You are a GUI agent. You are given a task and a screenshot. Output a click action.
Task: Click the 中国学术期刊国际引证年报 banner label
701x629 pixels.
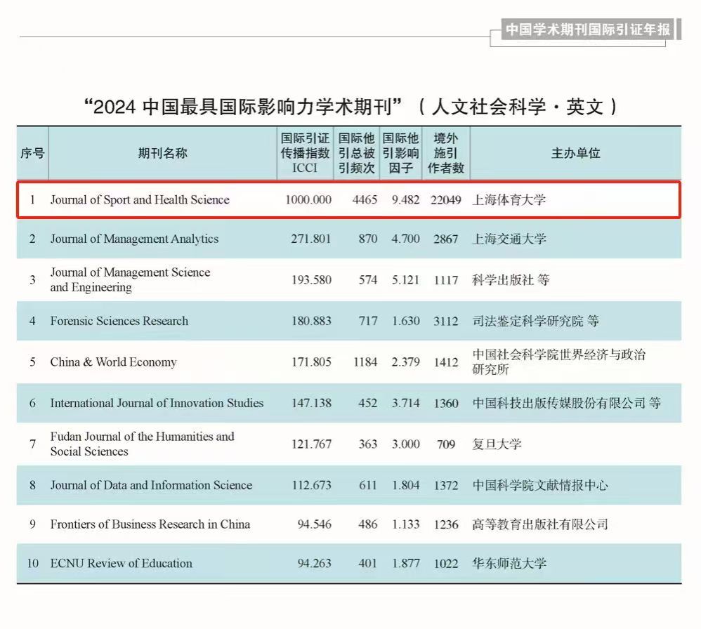coord(587,30)
